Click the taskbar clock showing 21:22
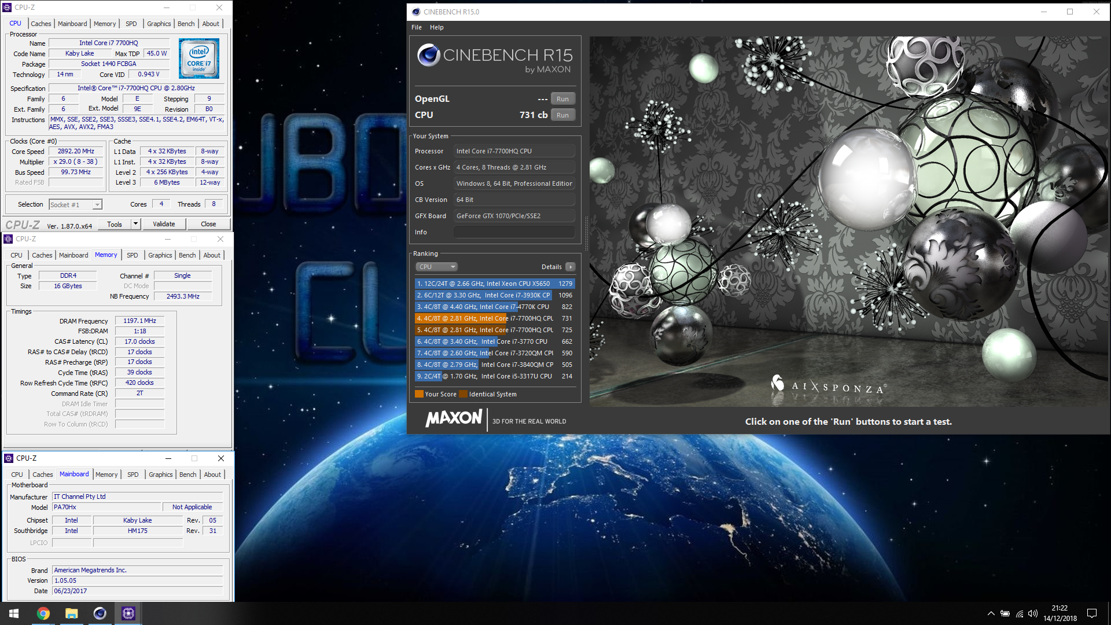The width and height of the screenshot is (1111, 625). [x=1060, y=613]
